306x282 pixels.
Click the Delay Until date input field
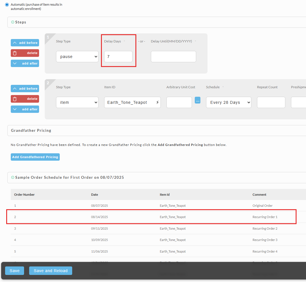pos(174,57)
